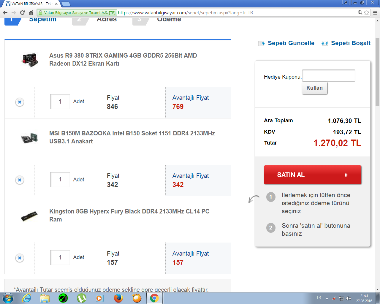Launch Firefox from the taskbar

(x=118, y=298)
